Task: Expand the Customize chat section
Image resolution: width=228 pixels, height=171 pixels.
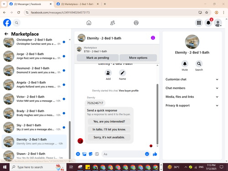Action: point(192,79)
